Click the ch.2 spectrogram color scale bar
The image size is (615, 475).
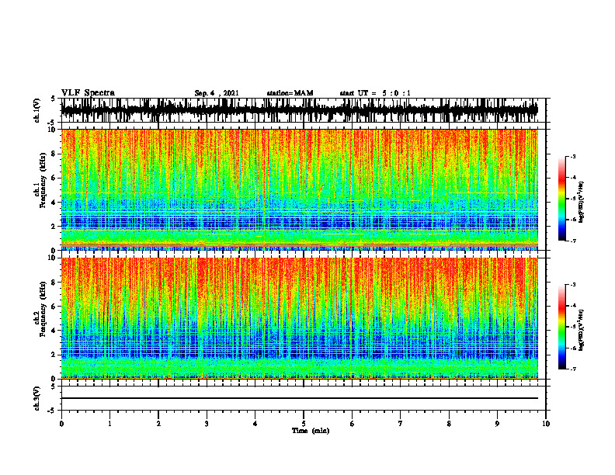561,327
